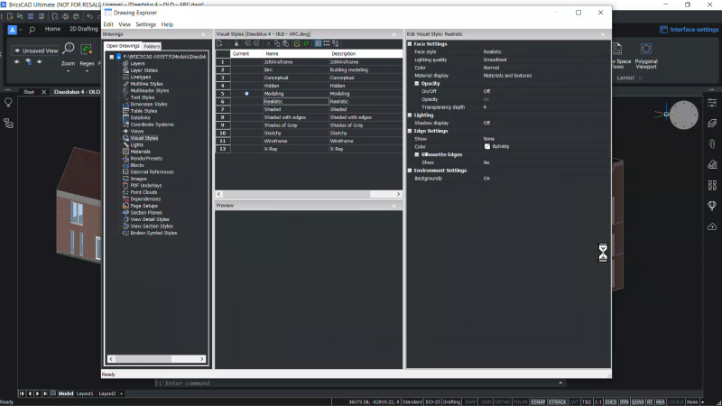
Task: Toggle the ByEntity edge color checkbox
Action: point(487,146)
